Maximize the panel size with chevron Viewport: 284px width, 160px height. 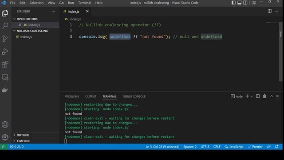point(272,96)
